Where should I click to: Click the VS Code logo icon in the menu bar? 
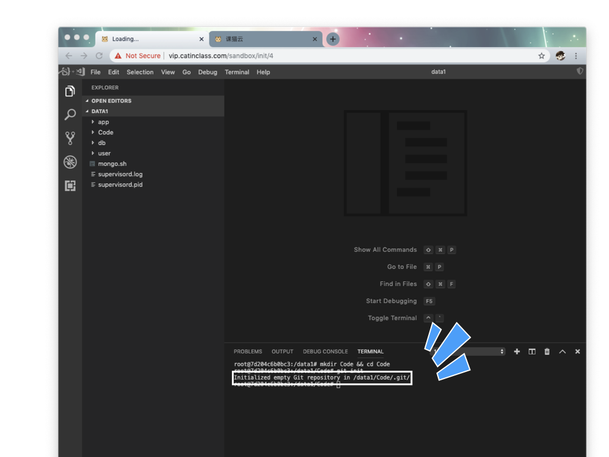pyautogui.click(x=80, y=71)
